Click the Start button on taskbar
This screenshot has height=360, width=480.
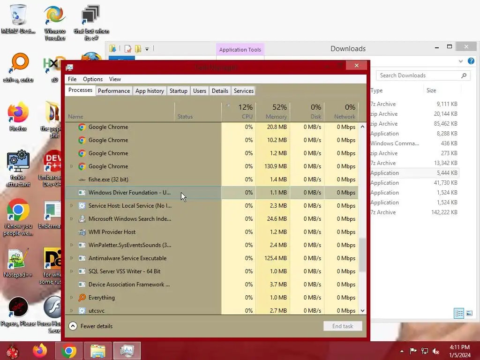click(x=12, y=351)
